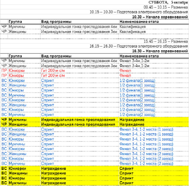Select the 16.15 – 16.30 equipment preparation line
The width and height of the screenshot is (189, 186).
[139, 46]
